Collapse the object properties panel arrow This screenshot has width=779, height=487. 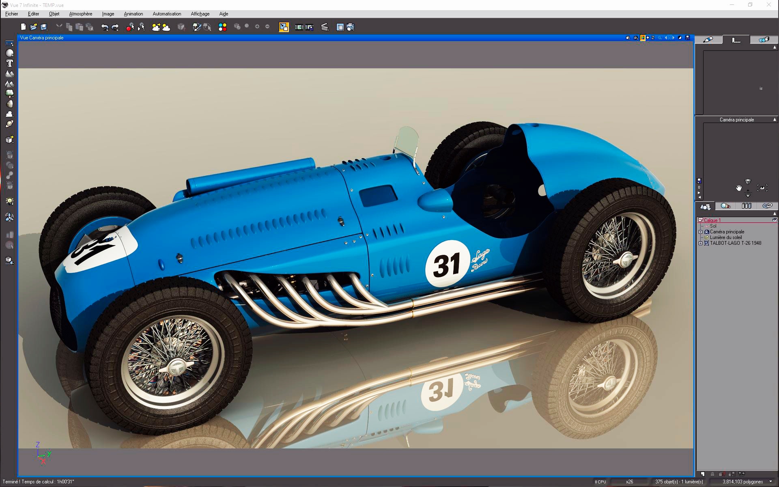pos(775,47)
